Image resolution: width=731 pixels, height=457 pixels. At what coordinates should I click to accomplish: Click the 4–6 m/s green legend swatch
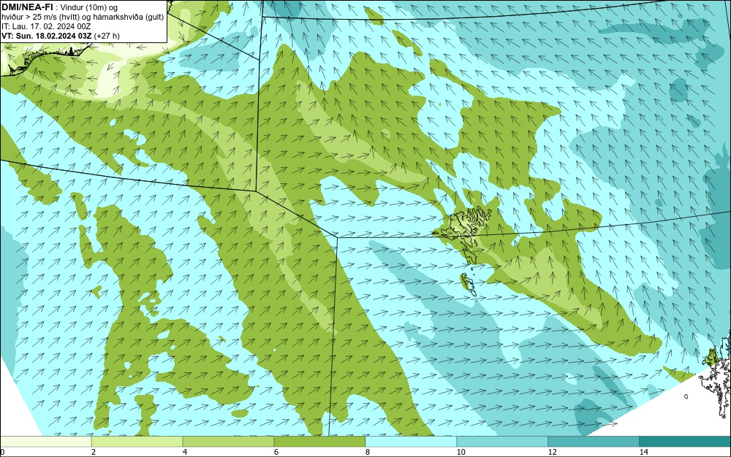228,441
